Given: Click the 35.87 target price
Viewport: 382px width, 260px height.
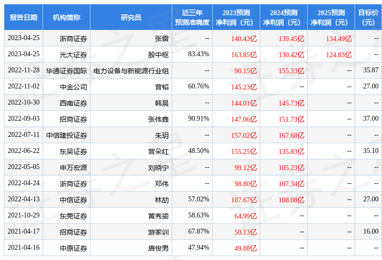Looking at the screenshot, I should click(371, 70).
